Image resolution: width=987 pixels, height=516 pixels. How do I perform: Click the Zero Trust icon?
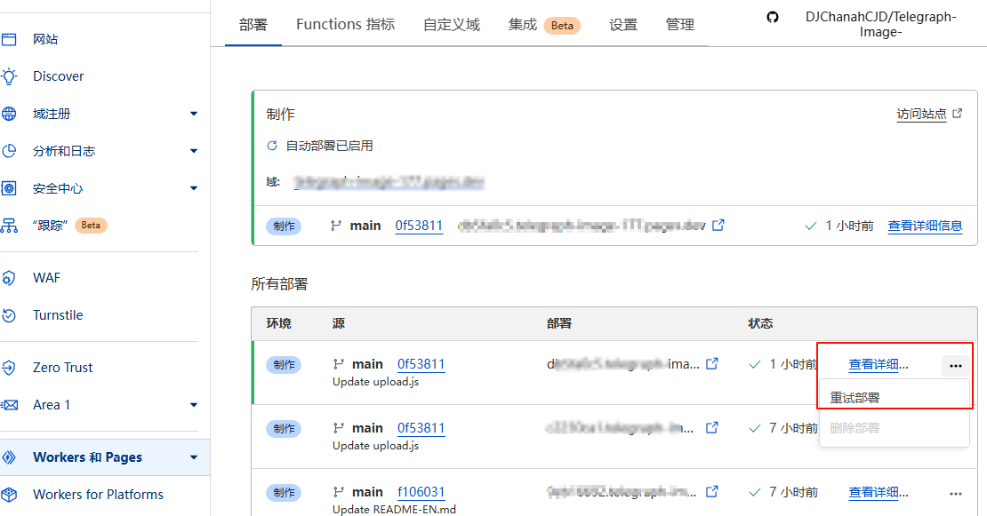pyautogui.click(x=9, y=368)
